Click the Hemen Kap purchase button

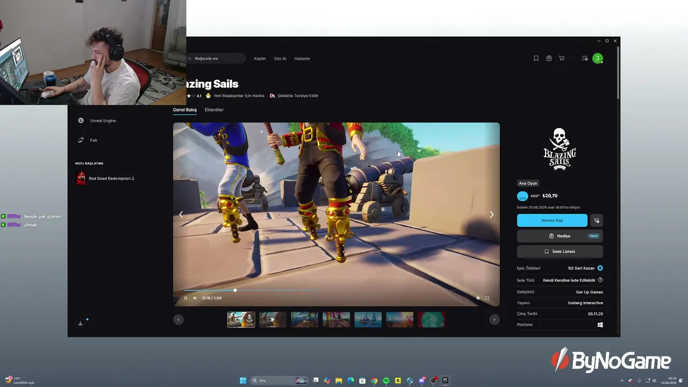552,220
